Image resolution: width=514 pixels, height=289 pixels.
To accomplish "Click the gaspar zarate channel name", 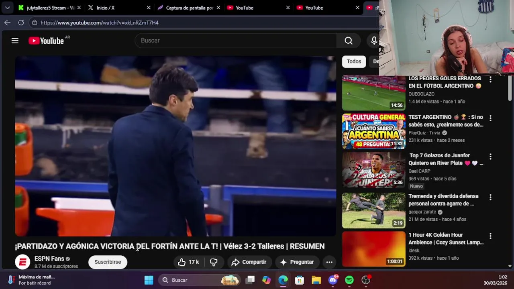I will tap(422, 212).
